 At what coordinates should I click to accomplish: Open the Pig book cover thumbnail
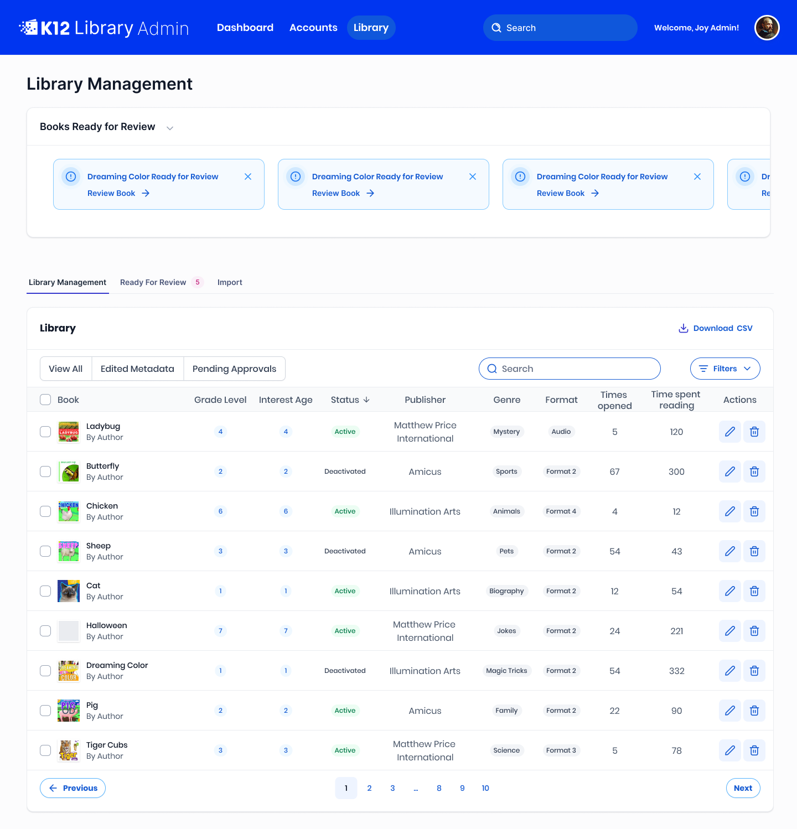[x=69, y=711]
